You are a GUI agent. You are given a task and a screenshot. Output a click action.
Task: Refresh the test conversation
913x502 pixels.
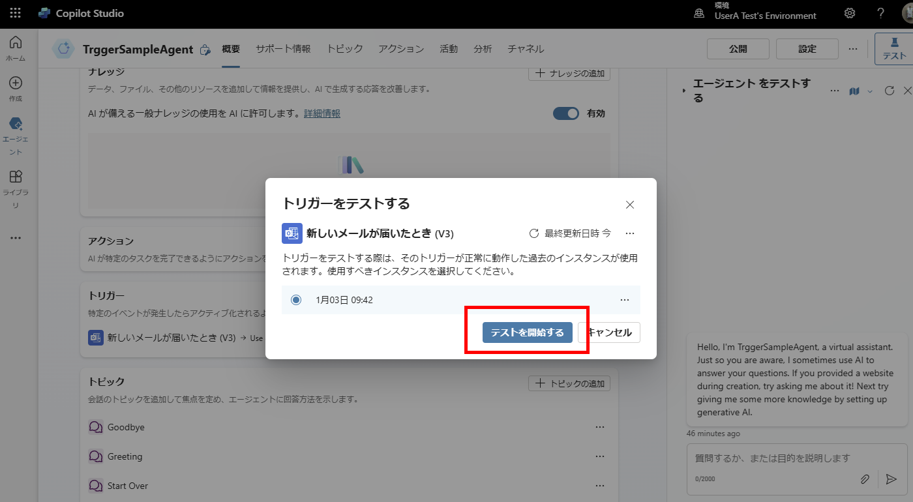889,91
